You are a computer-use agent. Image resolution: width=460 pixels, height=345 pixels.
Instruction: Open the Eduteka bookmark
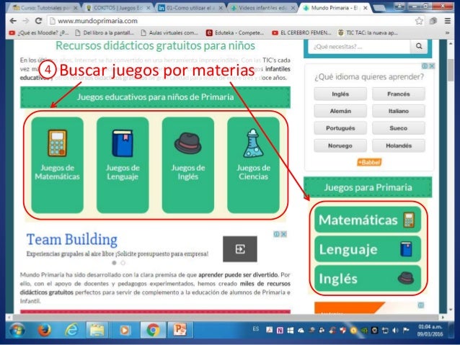[235, 33]
